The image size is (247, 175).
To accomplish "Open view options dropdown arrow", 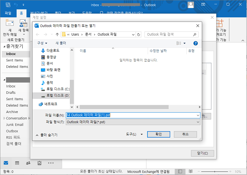I will (x=185, y=43).
